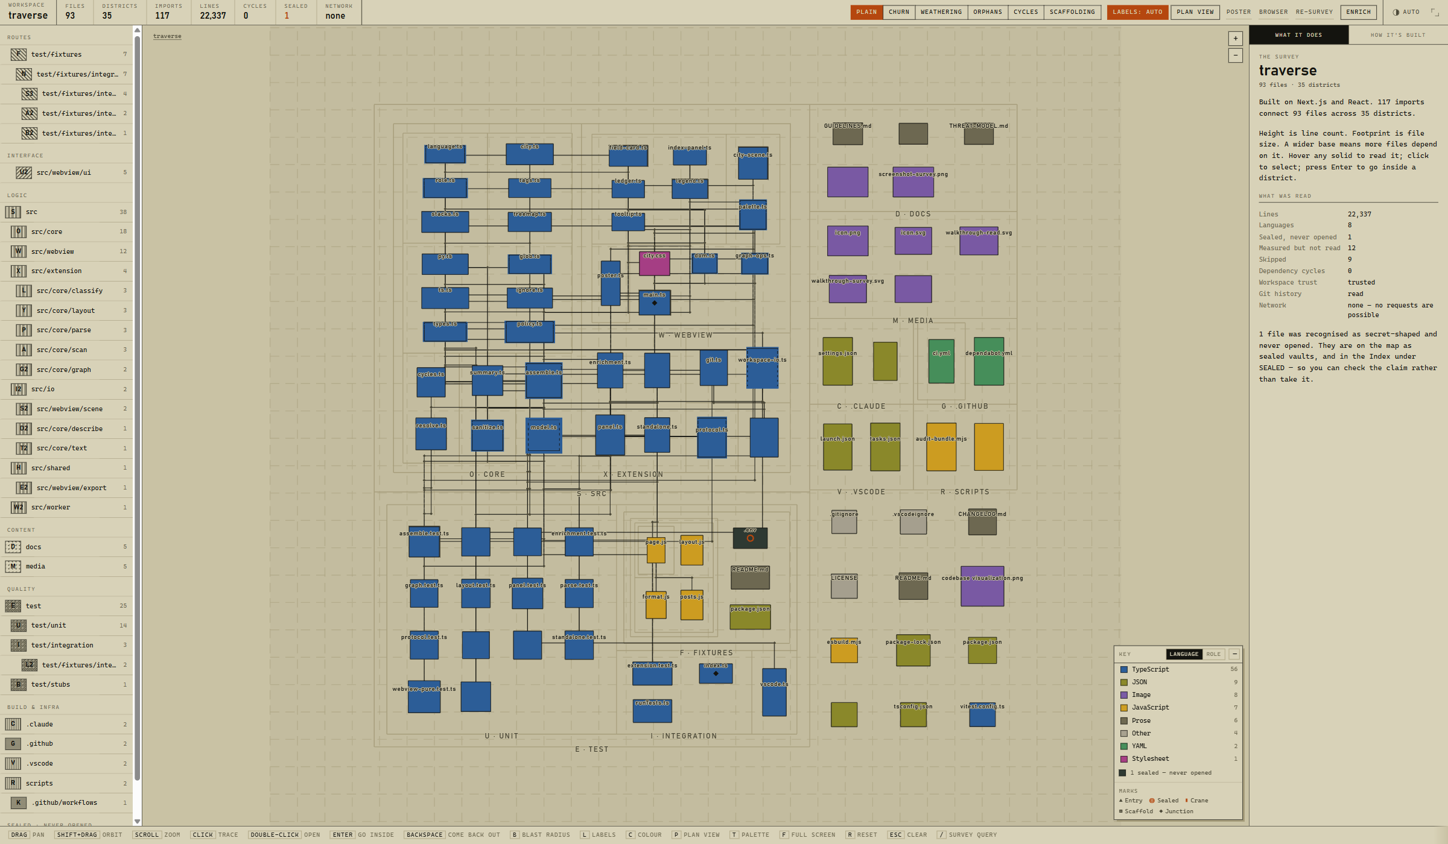Image resolution: width=1448 pixels, height=844 pixels.
Task: Toggle the Labels: Auto setting
Action: coord(1137,12)
